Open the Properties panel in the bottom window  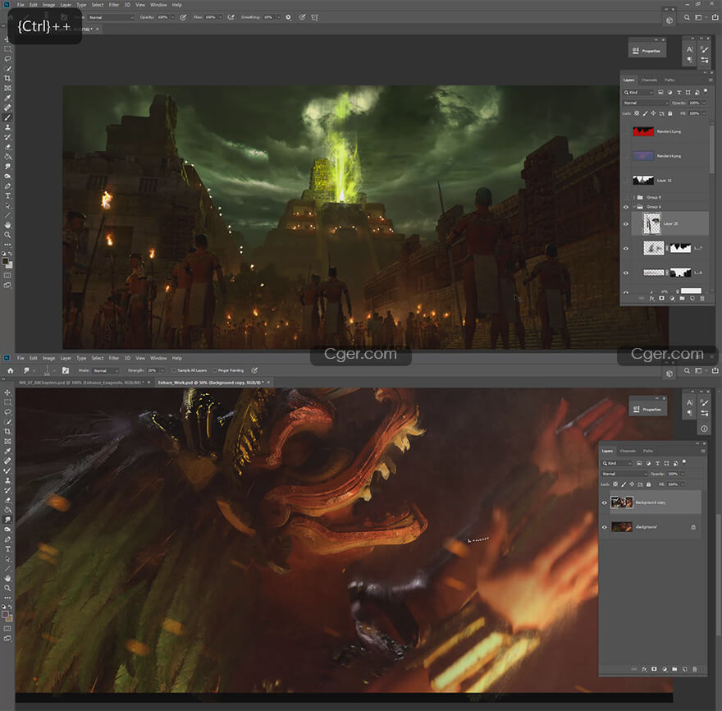(x=647, y=409)
